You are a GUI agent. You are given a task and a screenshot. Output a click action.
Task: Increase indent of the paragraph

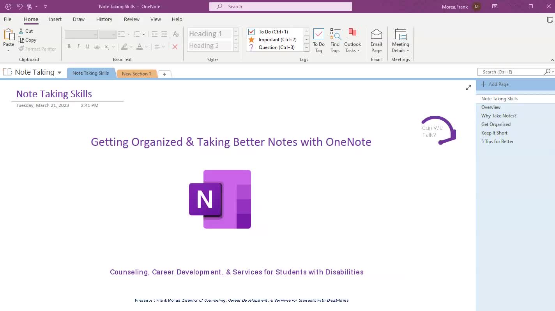pyautogui.click(x=164, y=34)
